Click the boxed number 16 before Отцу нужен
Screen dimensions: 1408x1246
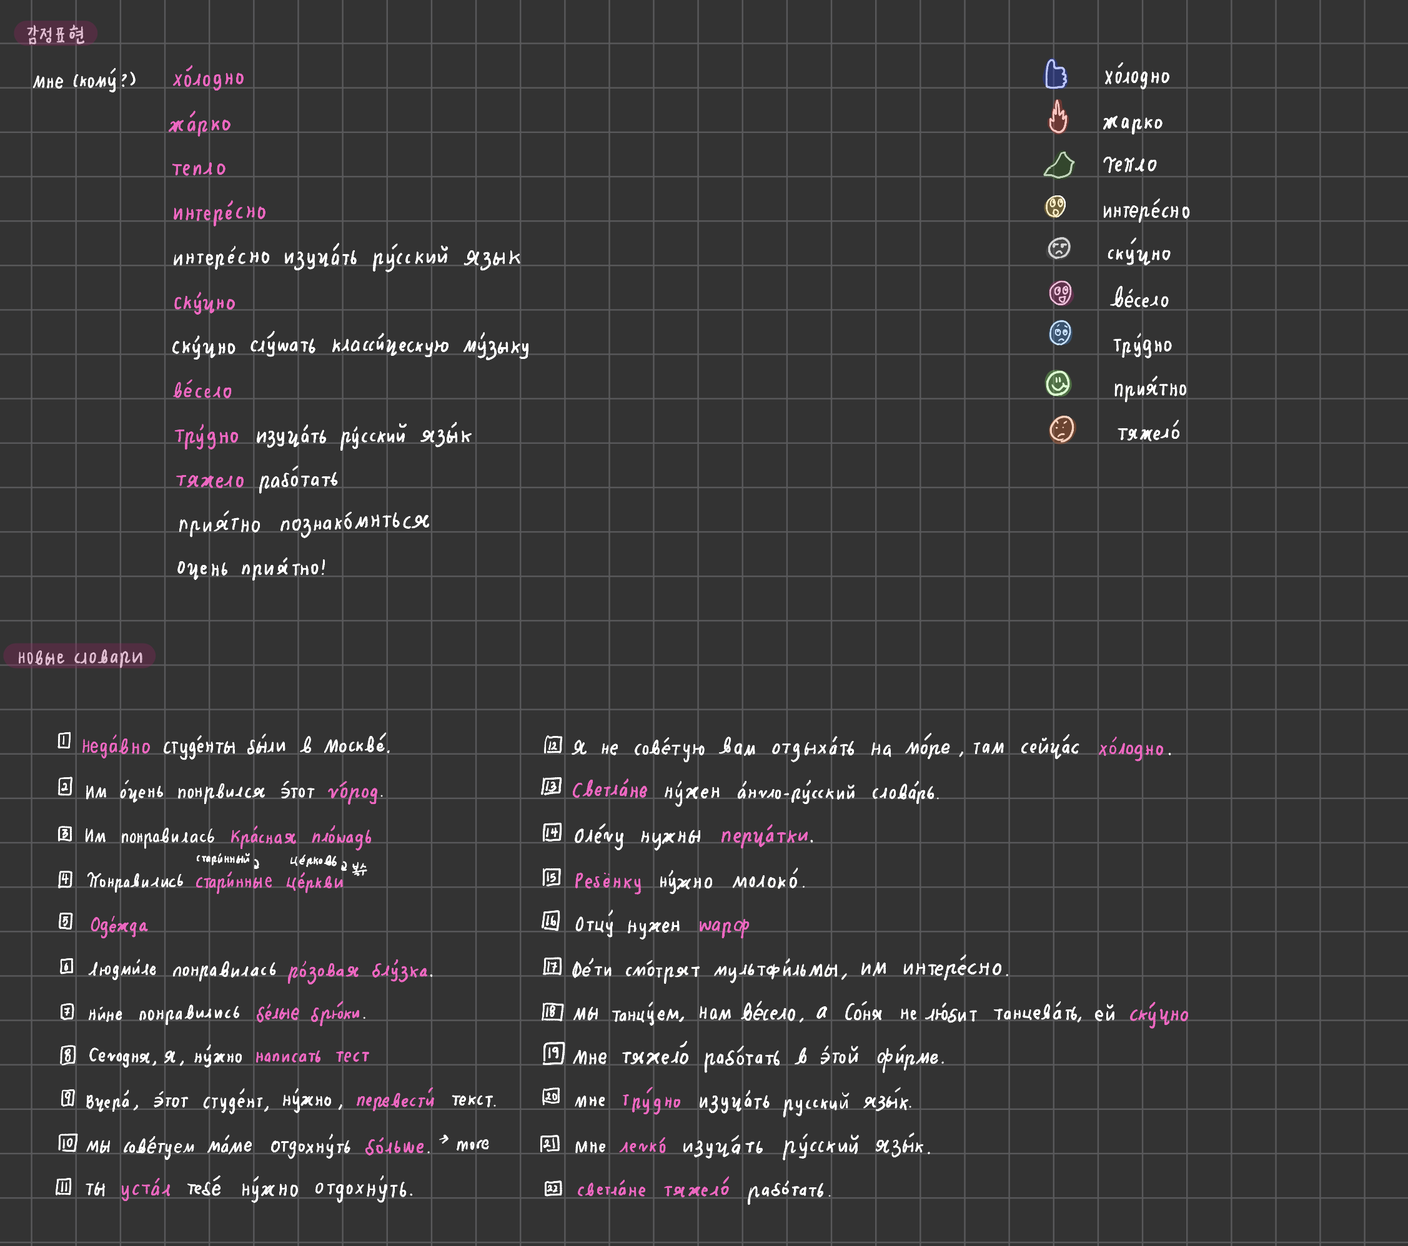click(551, 921)
